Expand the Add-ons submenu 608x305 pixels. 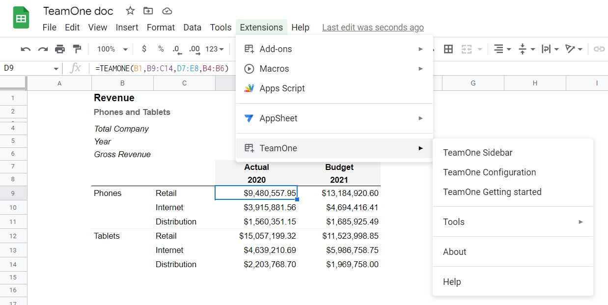(334, 49)
